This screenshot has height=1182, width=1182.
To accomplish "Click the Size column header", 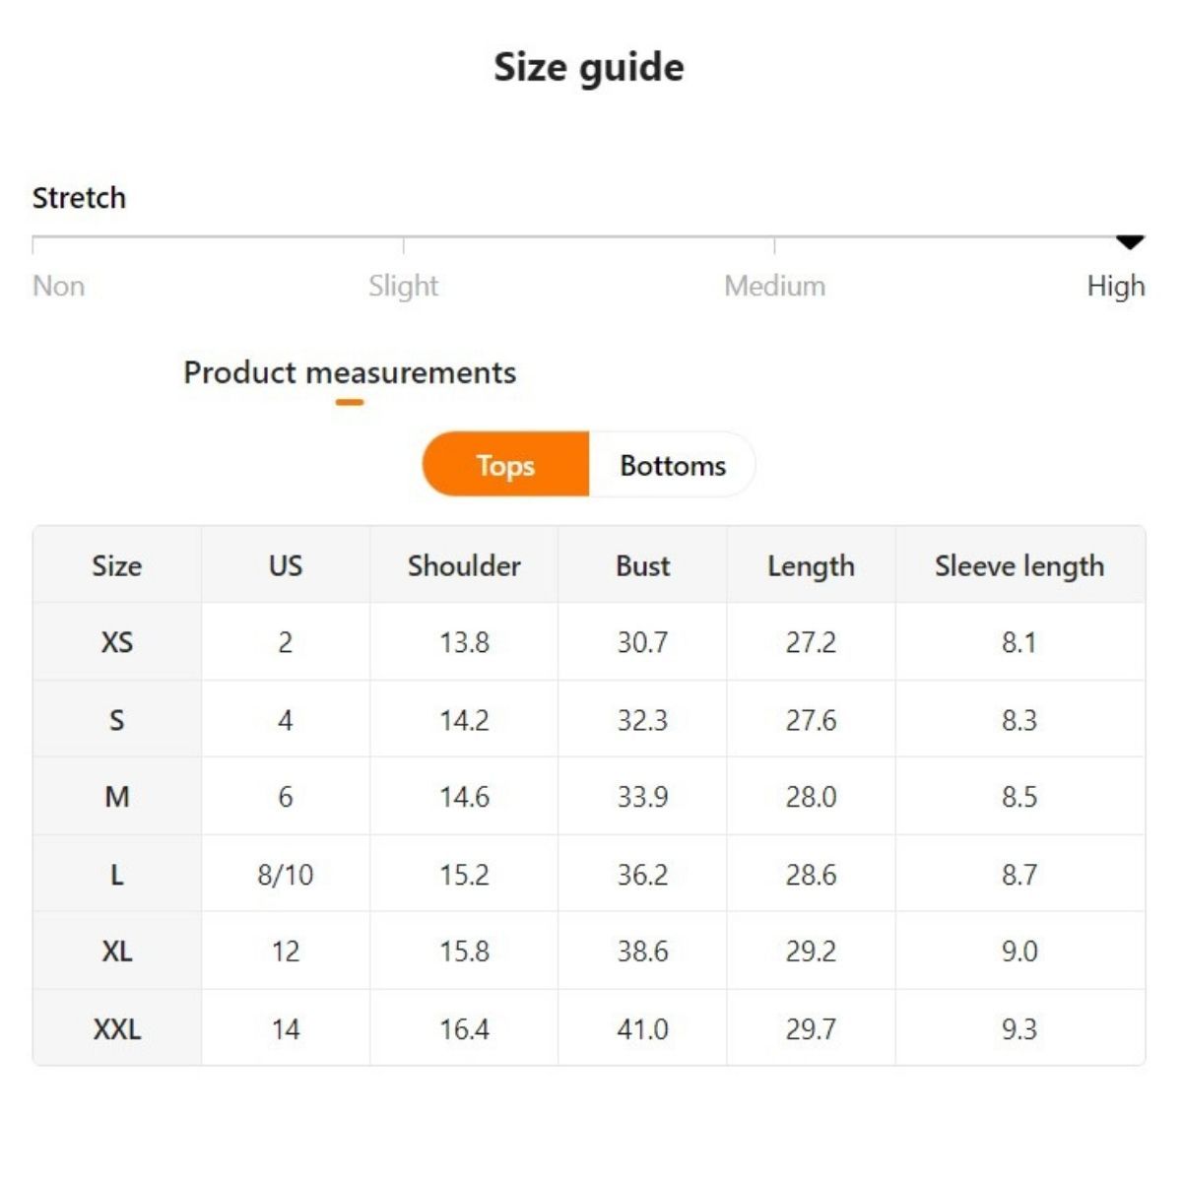I will pyautogui.click(x=116, y=565).
